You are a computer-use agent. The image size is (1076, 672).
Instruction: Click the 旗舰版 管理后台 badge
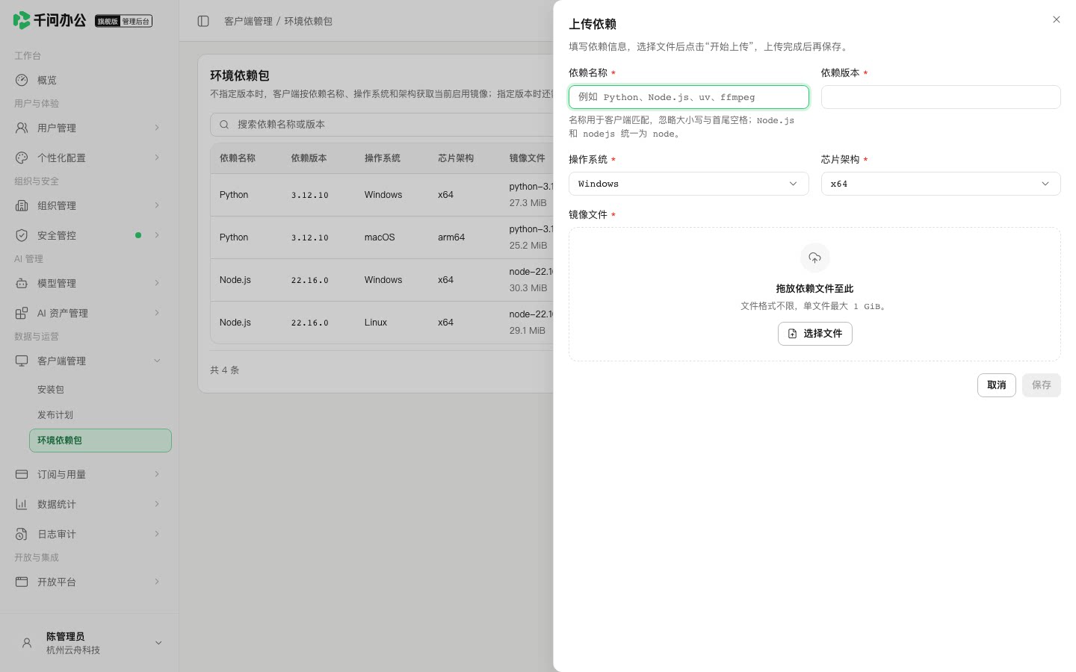pyautogui.click(x=124, y=21)
